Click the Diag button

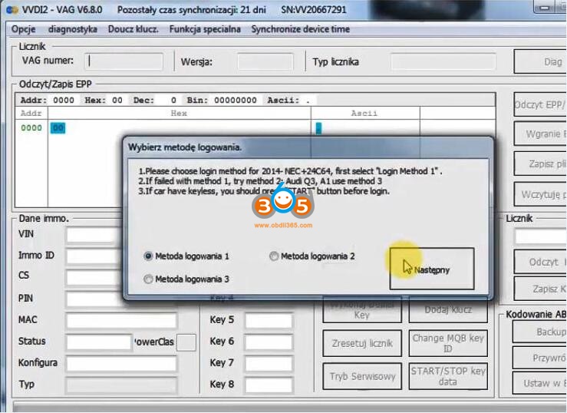tap(540, 62)
